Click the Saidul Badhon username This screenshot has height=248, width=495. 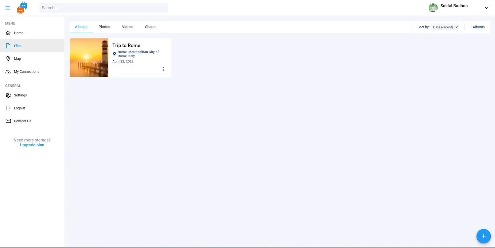[x=454, y=6]
